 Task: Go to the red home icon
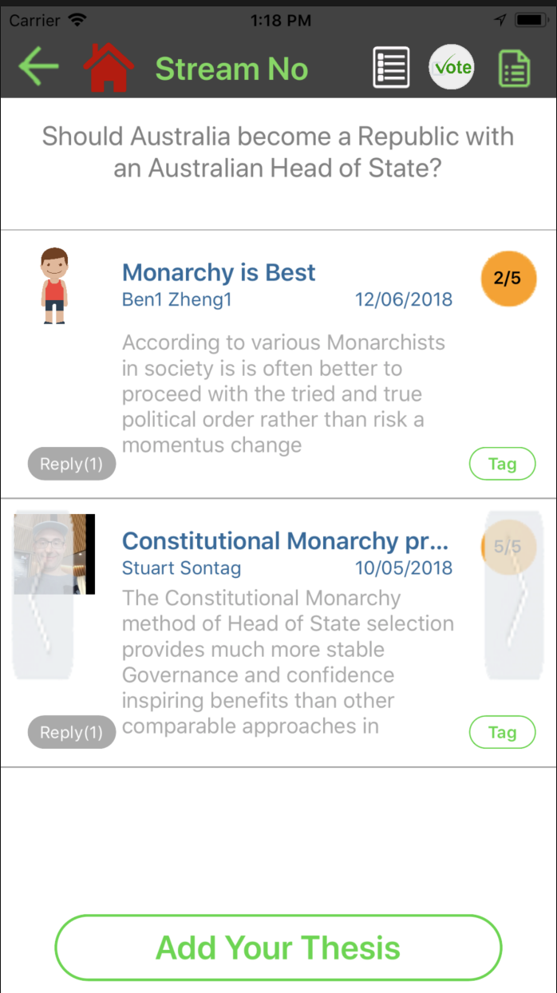pos(109,68)
